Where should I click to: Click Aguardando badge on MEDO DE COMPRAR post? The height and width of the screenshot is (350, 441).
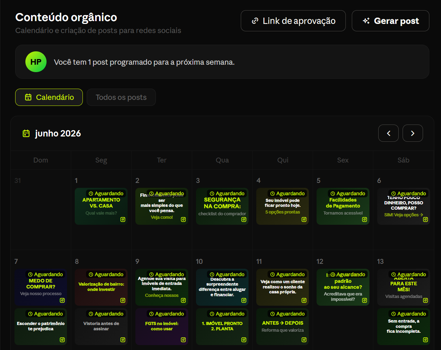click(45, 274)
